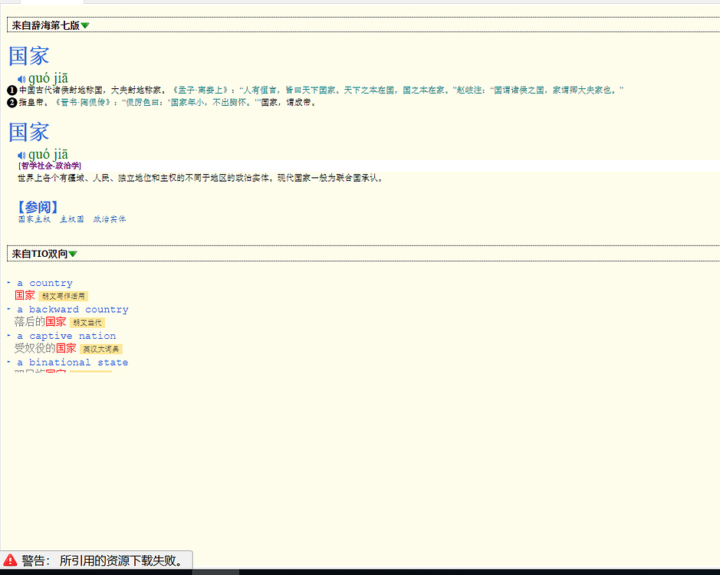Screen dimensions: 720x575
Task: Collapse the 来自辞海第七版 section arrow
Action: click(85, 26)
